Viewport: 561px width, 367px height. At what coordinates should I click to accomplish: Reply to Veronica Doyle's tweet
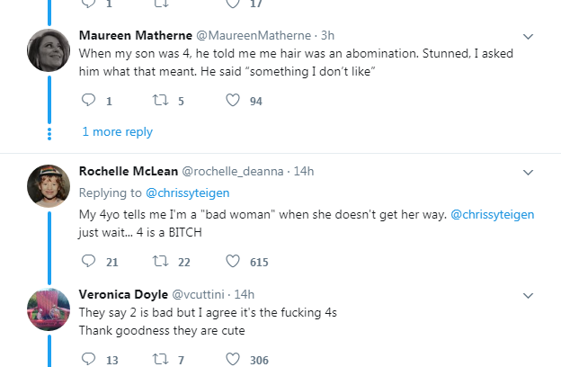[x=88, y=359]
